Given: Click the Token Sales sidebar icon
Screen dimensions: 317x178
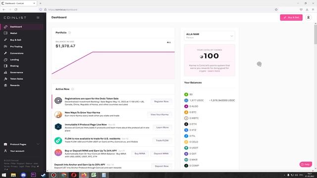Looking at the screenshot, I should (x=5, y=79).
